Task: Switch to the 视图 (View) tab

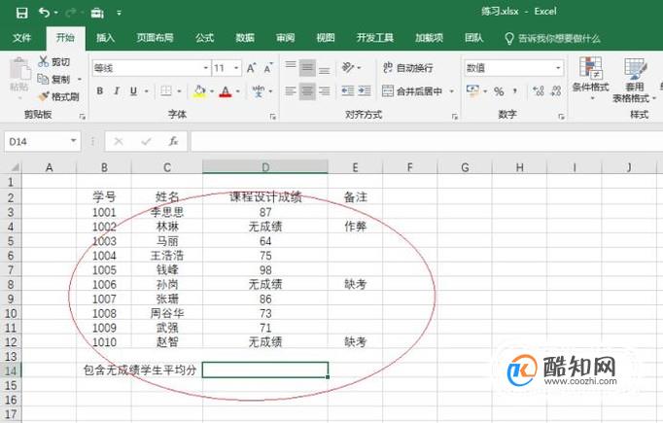Action: pos(326,38)
